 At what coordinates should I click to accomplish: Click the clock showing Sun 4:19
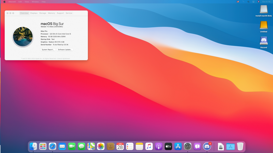point(266,2)
